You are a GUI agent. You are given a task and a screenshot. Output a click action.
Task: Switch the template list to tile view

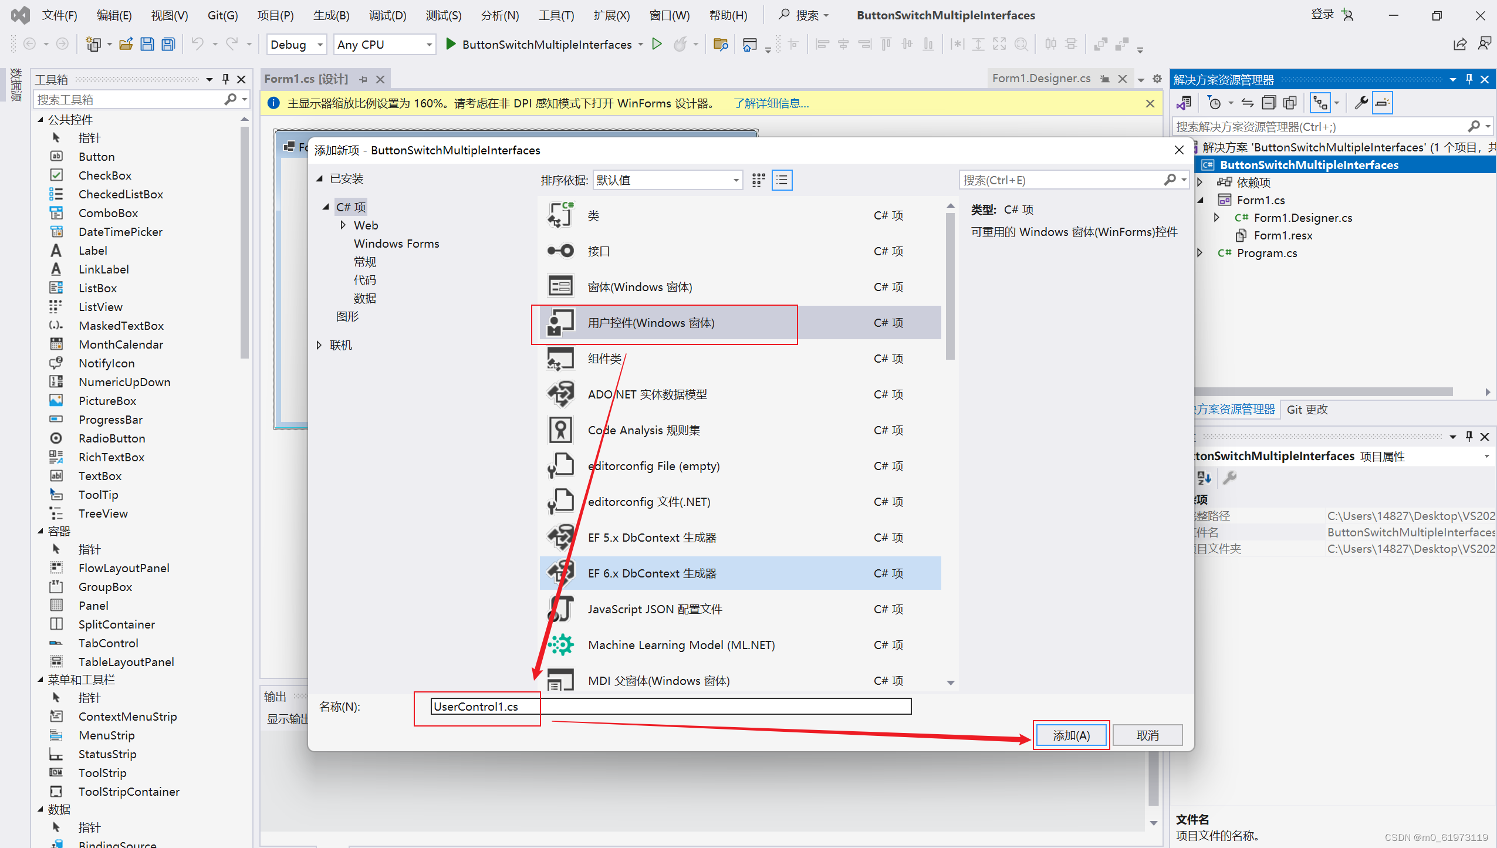click(x=758, y=180)
